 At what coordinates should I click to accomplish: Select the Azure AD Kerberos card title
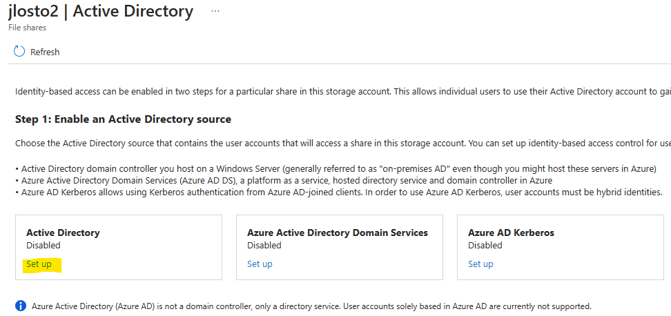point(511,233)
